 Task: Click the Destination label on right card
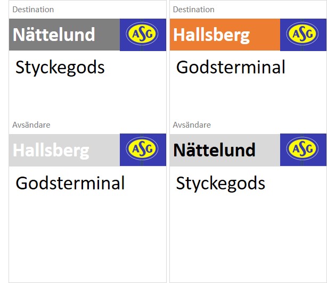[x=193, y=10]
